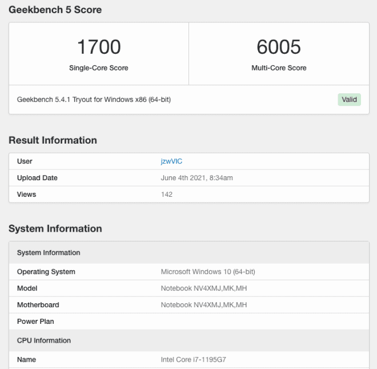Screen dimensions: 377x369
Task: Click the Motherboard row label
Action: [38, 305]
